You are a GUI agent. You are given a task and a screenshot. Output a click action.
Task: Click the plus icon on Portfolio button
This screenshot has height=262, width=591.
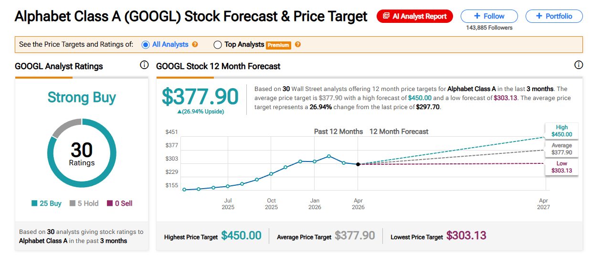pos(539,16)
